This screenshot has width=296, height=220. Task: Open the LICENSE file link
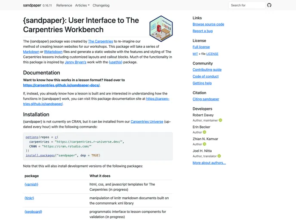(212, 54)
